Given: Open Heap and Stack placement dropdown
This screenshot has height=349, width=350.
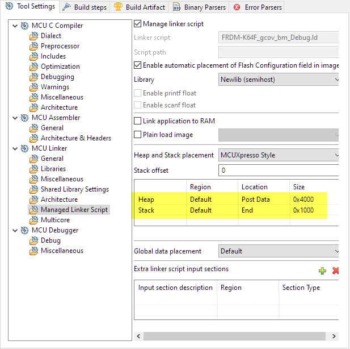Looking at the screenshot, I should 279,155.
